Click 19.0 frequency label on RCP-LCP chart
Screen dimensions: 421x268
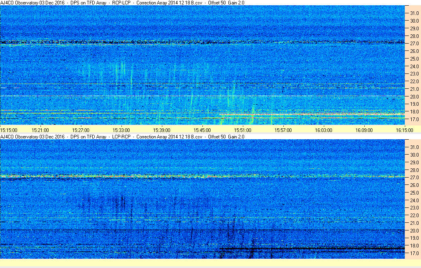[x=414, y=104]
